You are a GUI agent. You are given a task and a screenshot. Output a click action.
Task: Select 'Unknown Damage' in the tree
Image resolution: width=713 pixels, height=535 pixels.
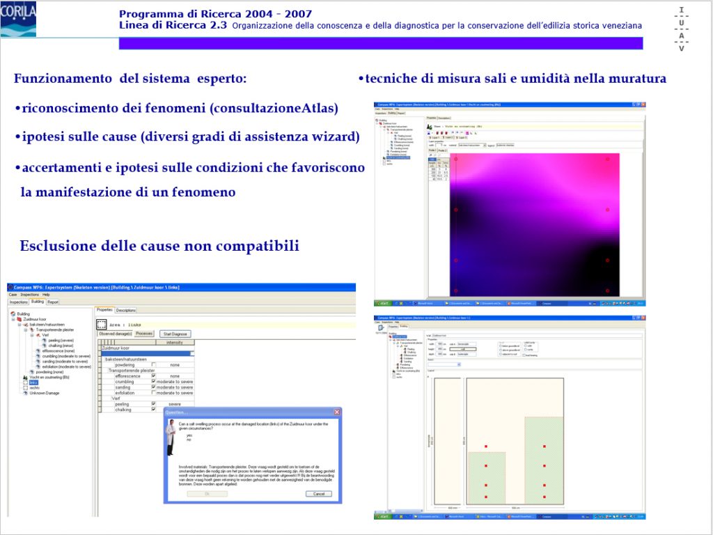pyautogui.click(x=43, y=393)
